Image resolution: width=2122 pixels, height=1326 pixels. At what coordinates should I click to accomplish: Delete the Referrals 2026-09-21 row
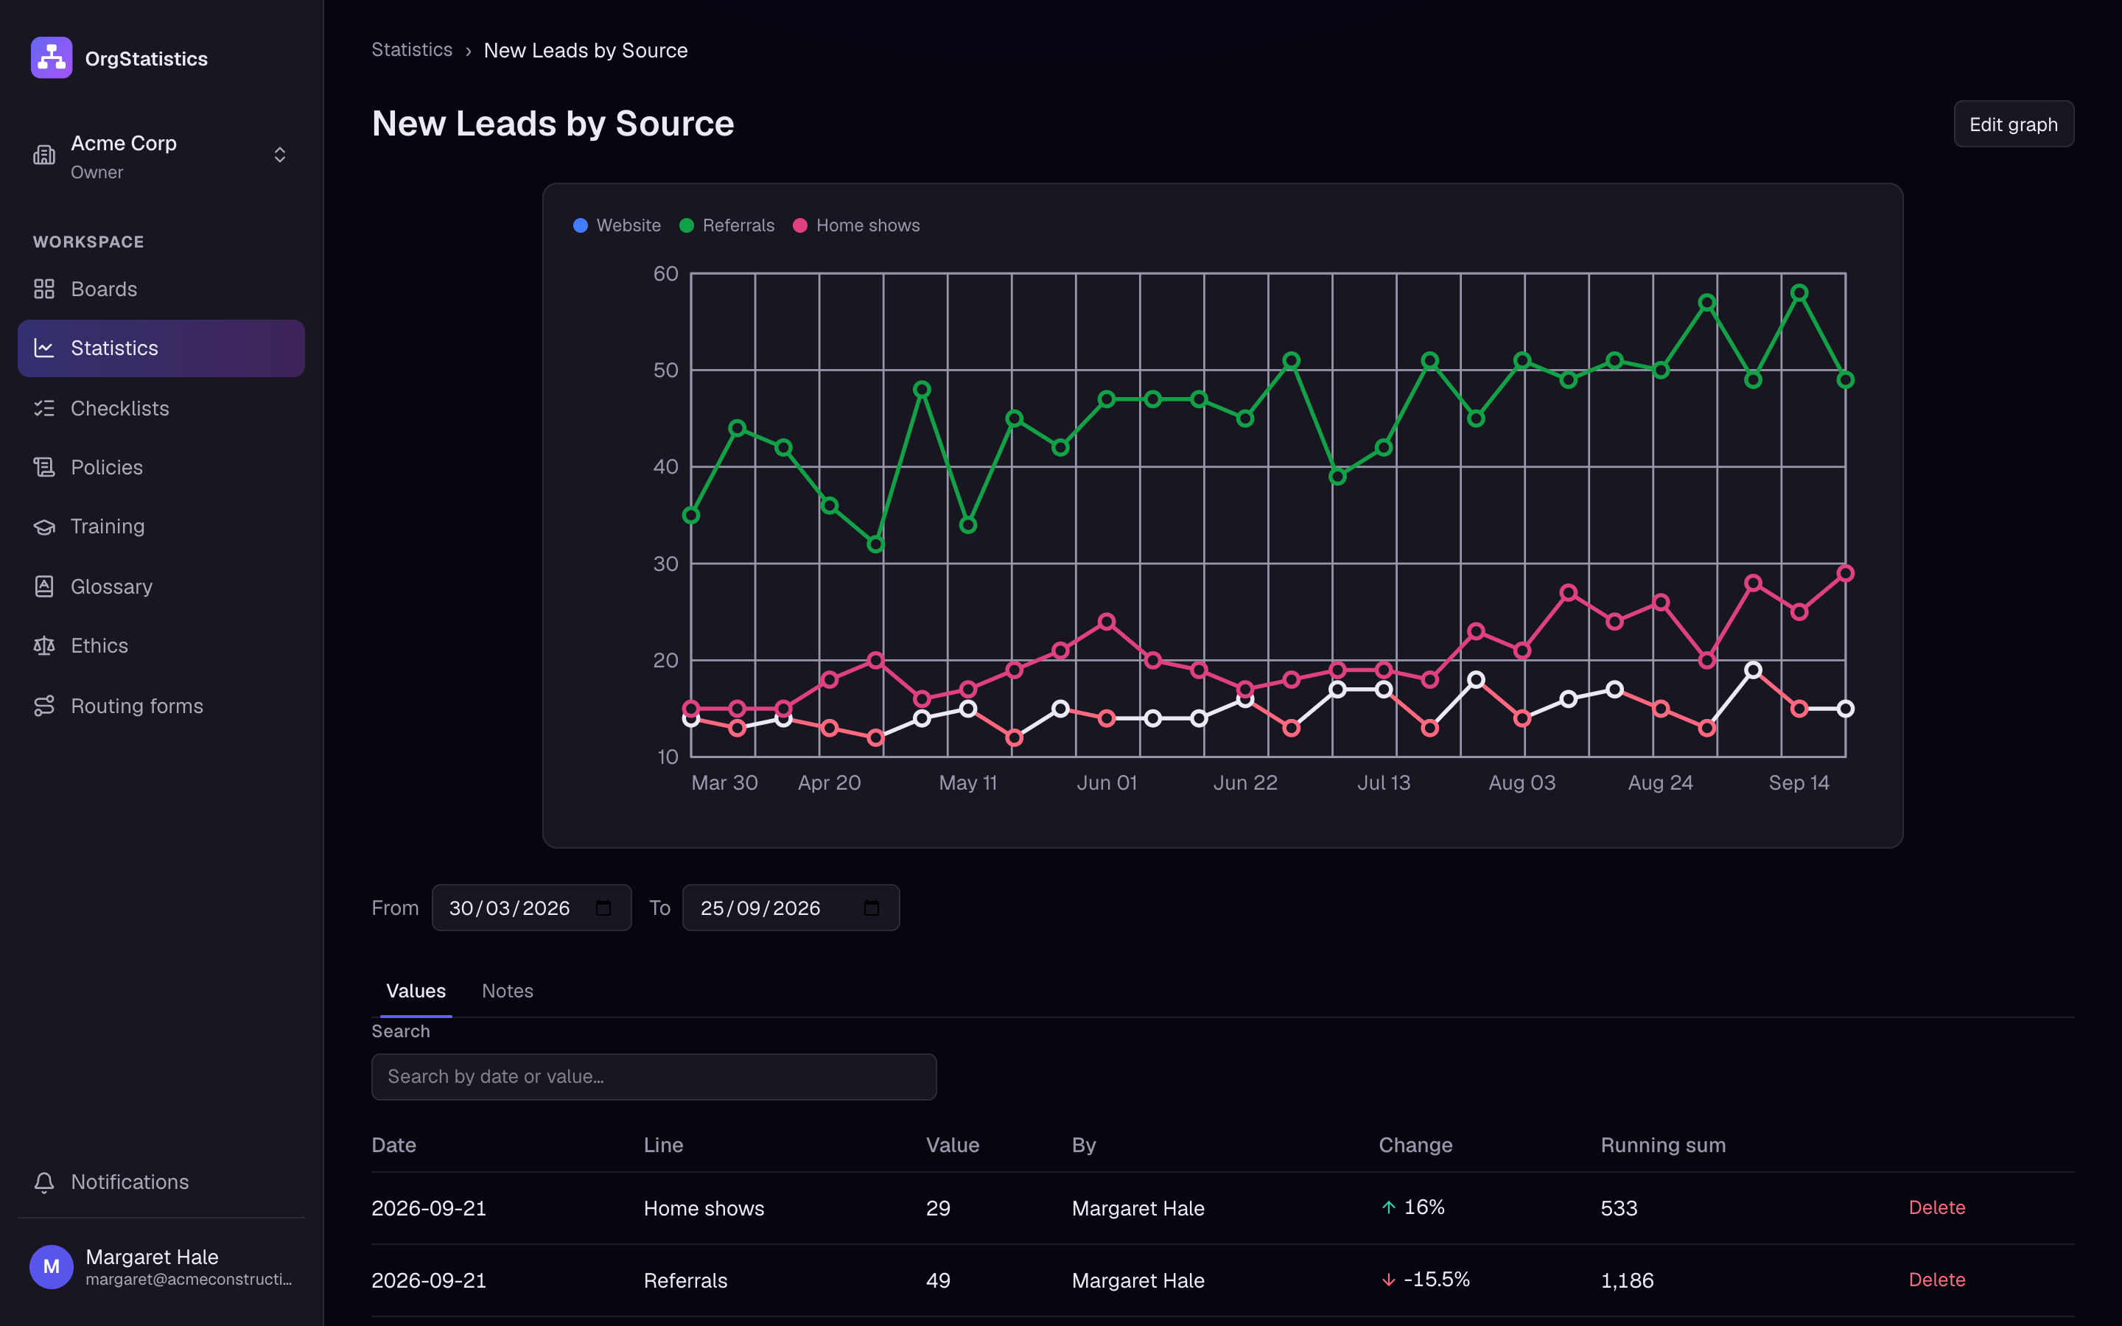tap(1937, 1280)
